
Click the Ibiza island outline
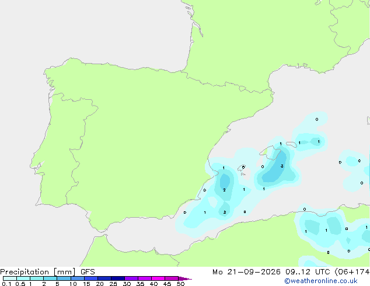tap(242, 168)
